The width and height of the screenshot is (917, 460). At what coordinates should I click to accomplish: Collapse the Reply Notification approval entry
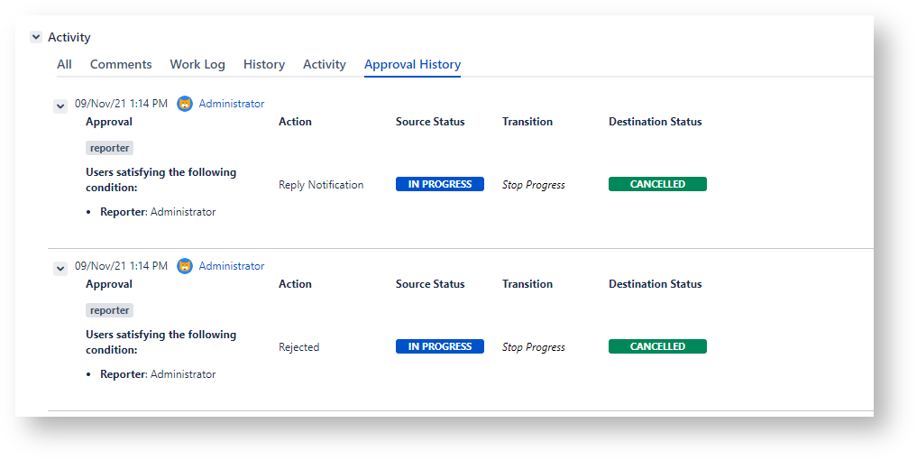point(60,106)
